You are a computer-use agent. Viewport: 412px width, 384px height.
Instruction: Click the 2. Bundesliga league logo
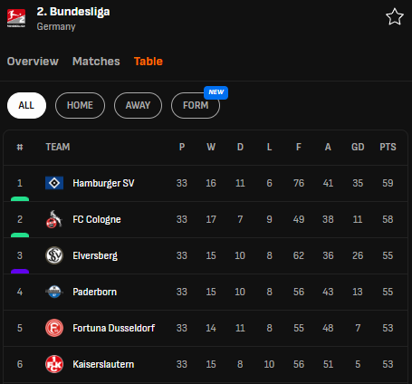tap(16, 18)
